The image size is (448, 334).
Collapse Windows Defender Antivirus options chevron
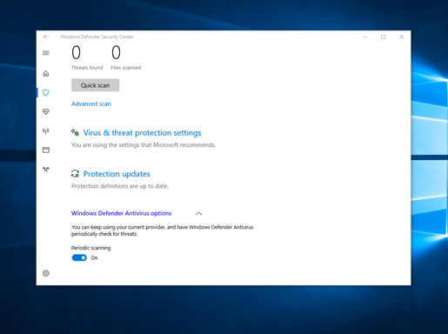pos(198,213)
